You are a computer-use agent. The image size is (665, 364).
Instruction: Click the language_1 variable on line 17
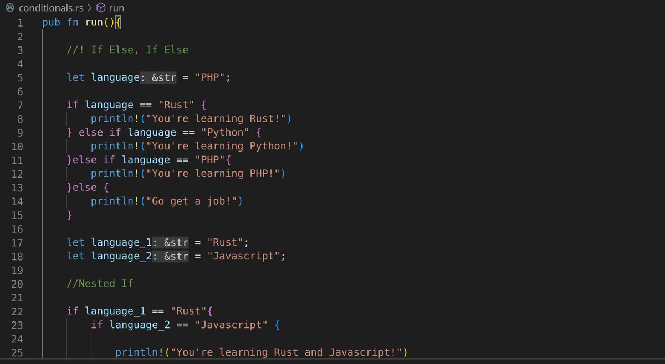(x=121, y=242)
